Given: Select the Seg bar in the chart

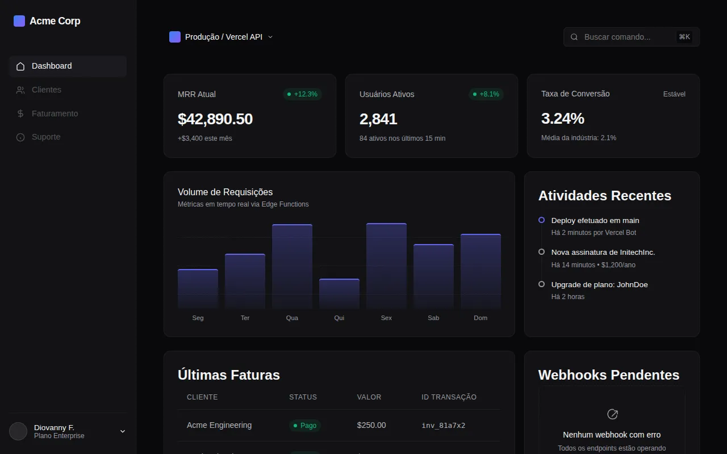Looking at the screenshot, I should [x=198, y=289].
